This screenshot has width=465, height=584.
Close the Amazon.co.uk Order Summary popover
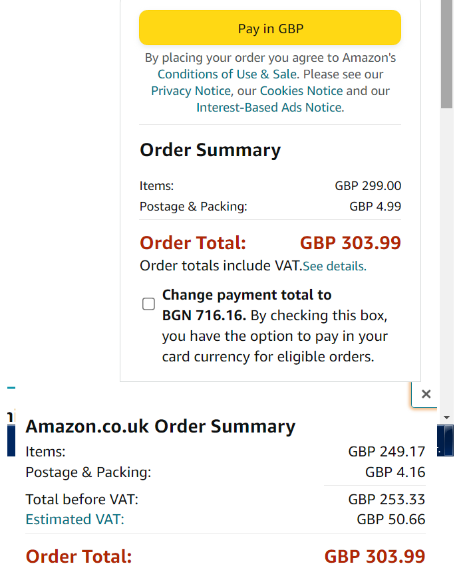point(426,394)
